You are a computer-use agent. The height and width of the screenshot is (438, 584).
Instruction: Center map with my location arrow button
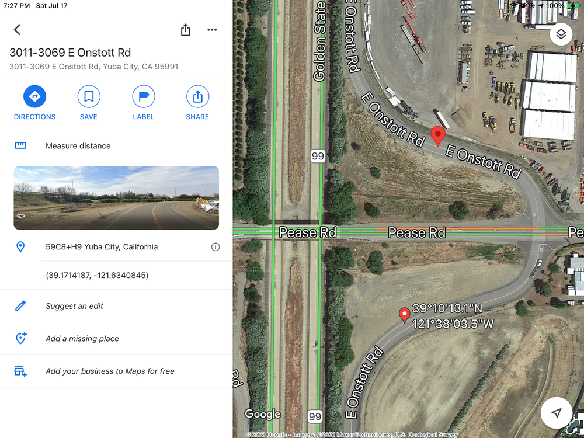(x=557, y=413)
